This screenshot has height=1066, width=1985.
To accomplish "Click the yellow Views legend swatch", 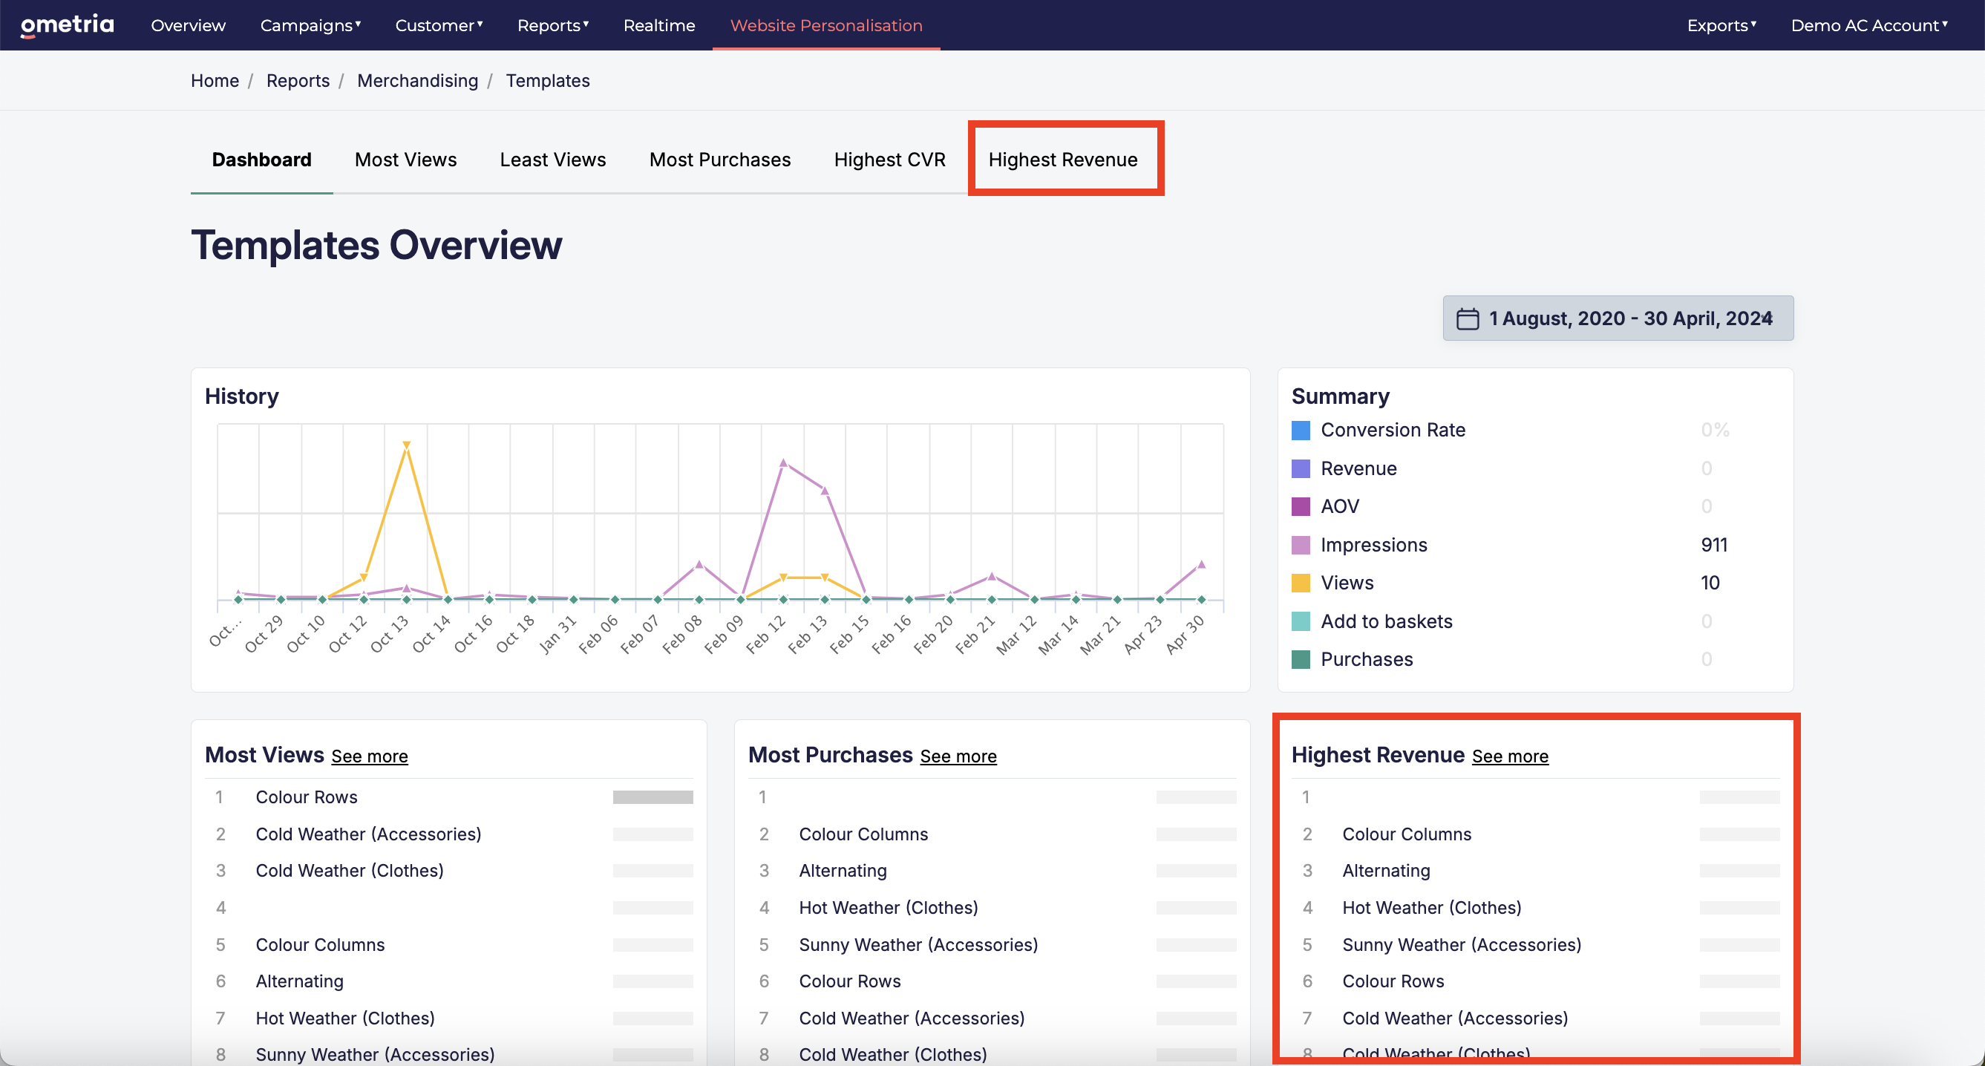I will coord(1301,583).
